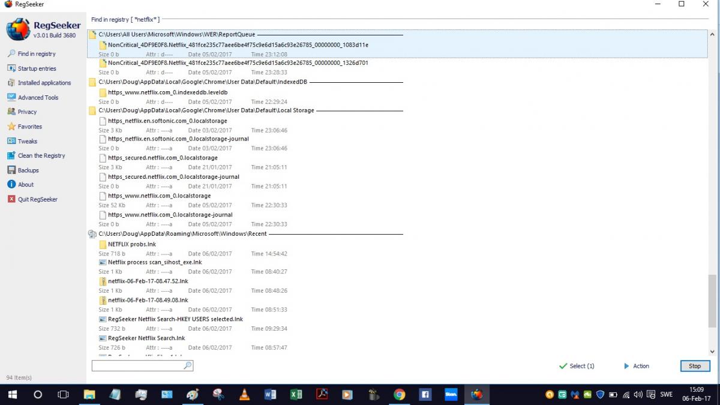720x405 pixels.
Task: Click the Cortana circle in the taskbar
Action: [37, 394]
